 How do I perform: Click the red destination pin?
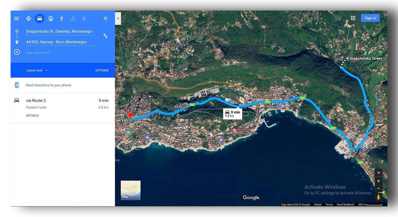click(x=131, y=116)
